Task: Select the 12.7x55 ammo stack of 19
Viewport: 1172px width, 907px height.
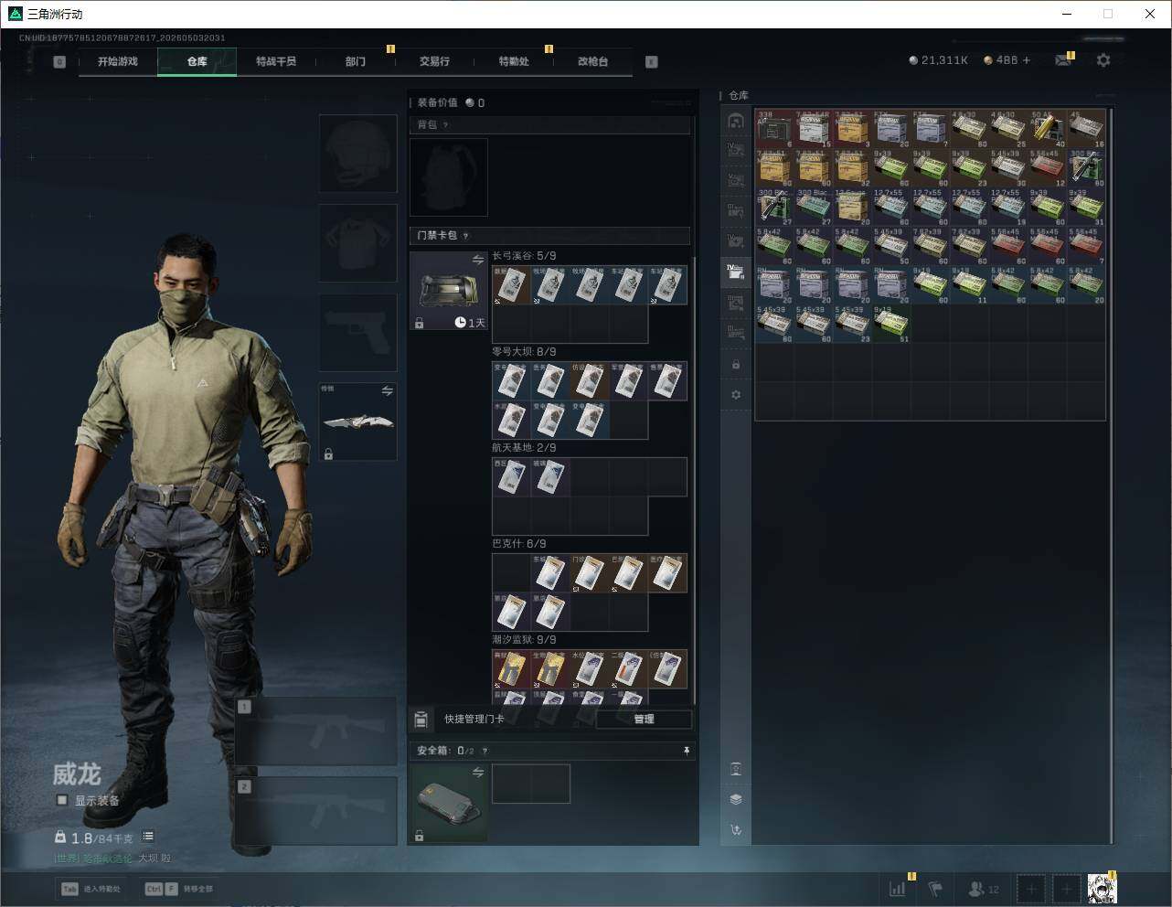Action: tap(1008, 207)
